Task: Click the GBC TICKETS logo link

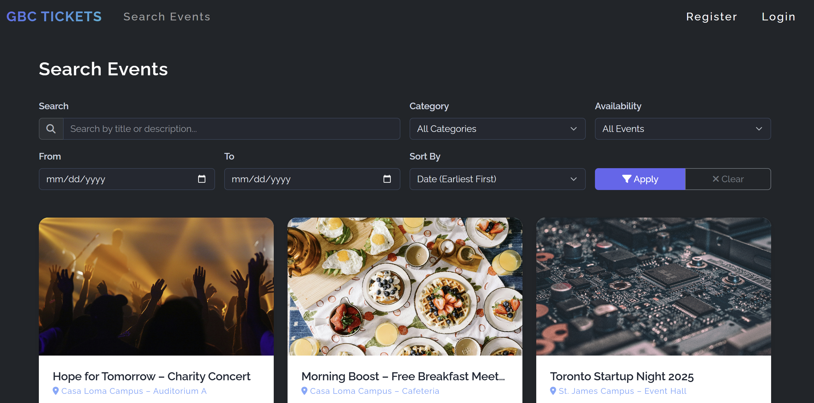Action: pyautogui.click(x=54, y=17)
